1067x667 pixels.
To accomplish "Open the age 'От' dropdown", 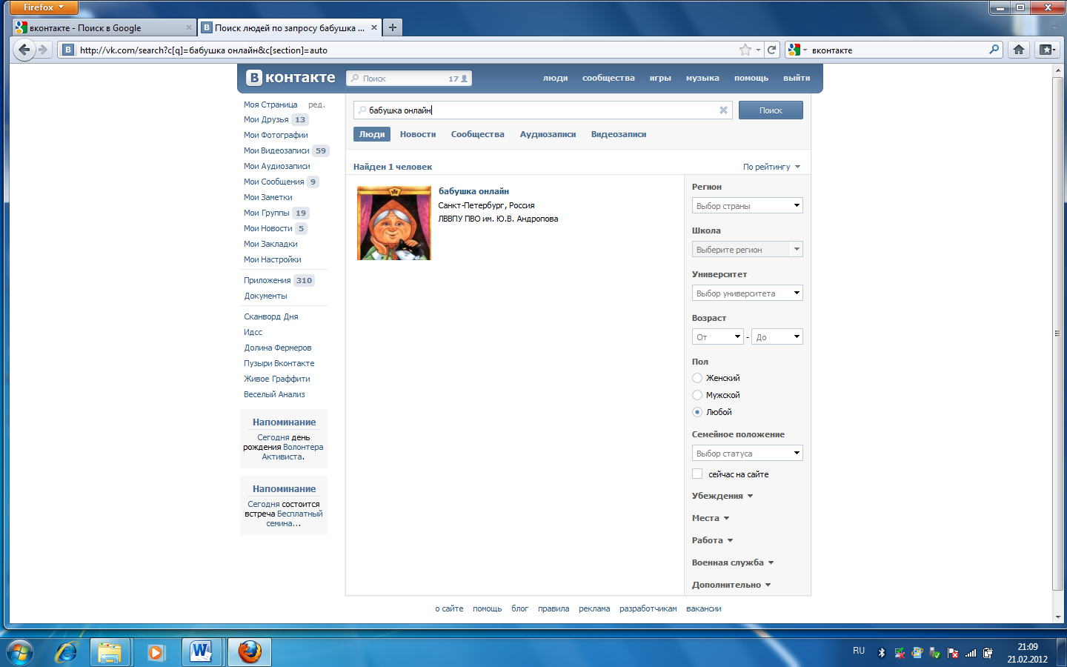I will (717, 336).
